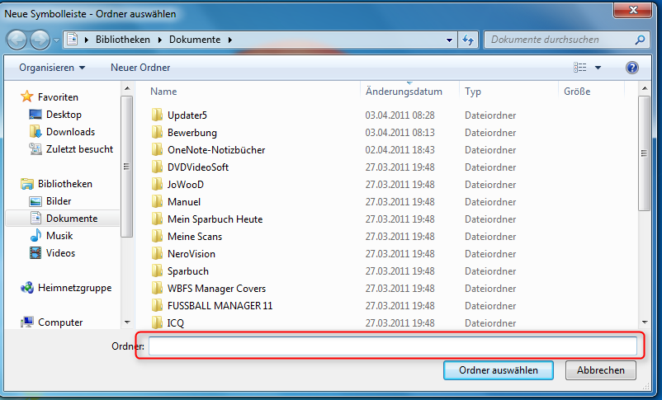Screen dimensions: 662x400
Task: Open Desktop in the navigation pane
Action: 64,115
